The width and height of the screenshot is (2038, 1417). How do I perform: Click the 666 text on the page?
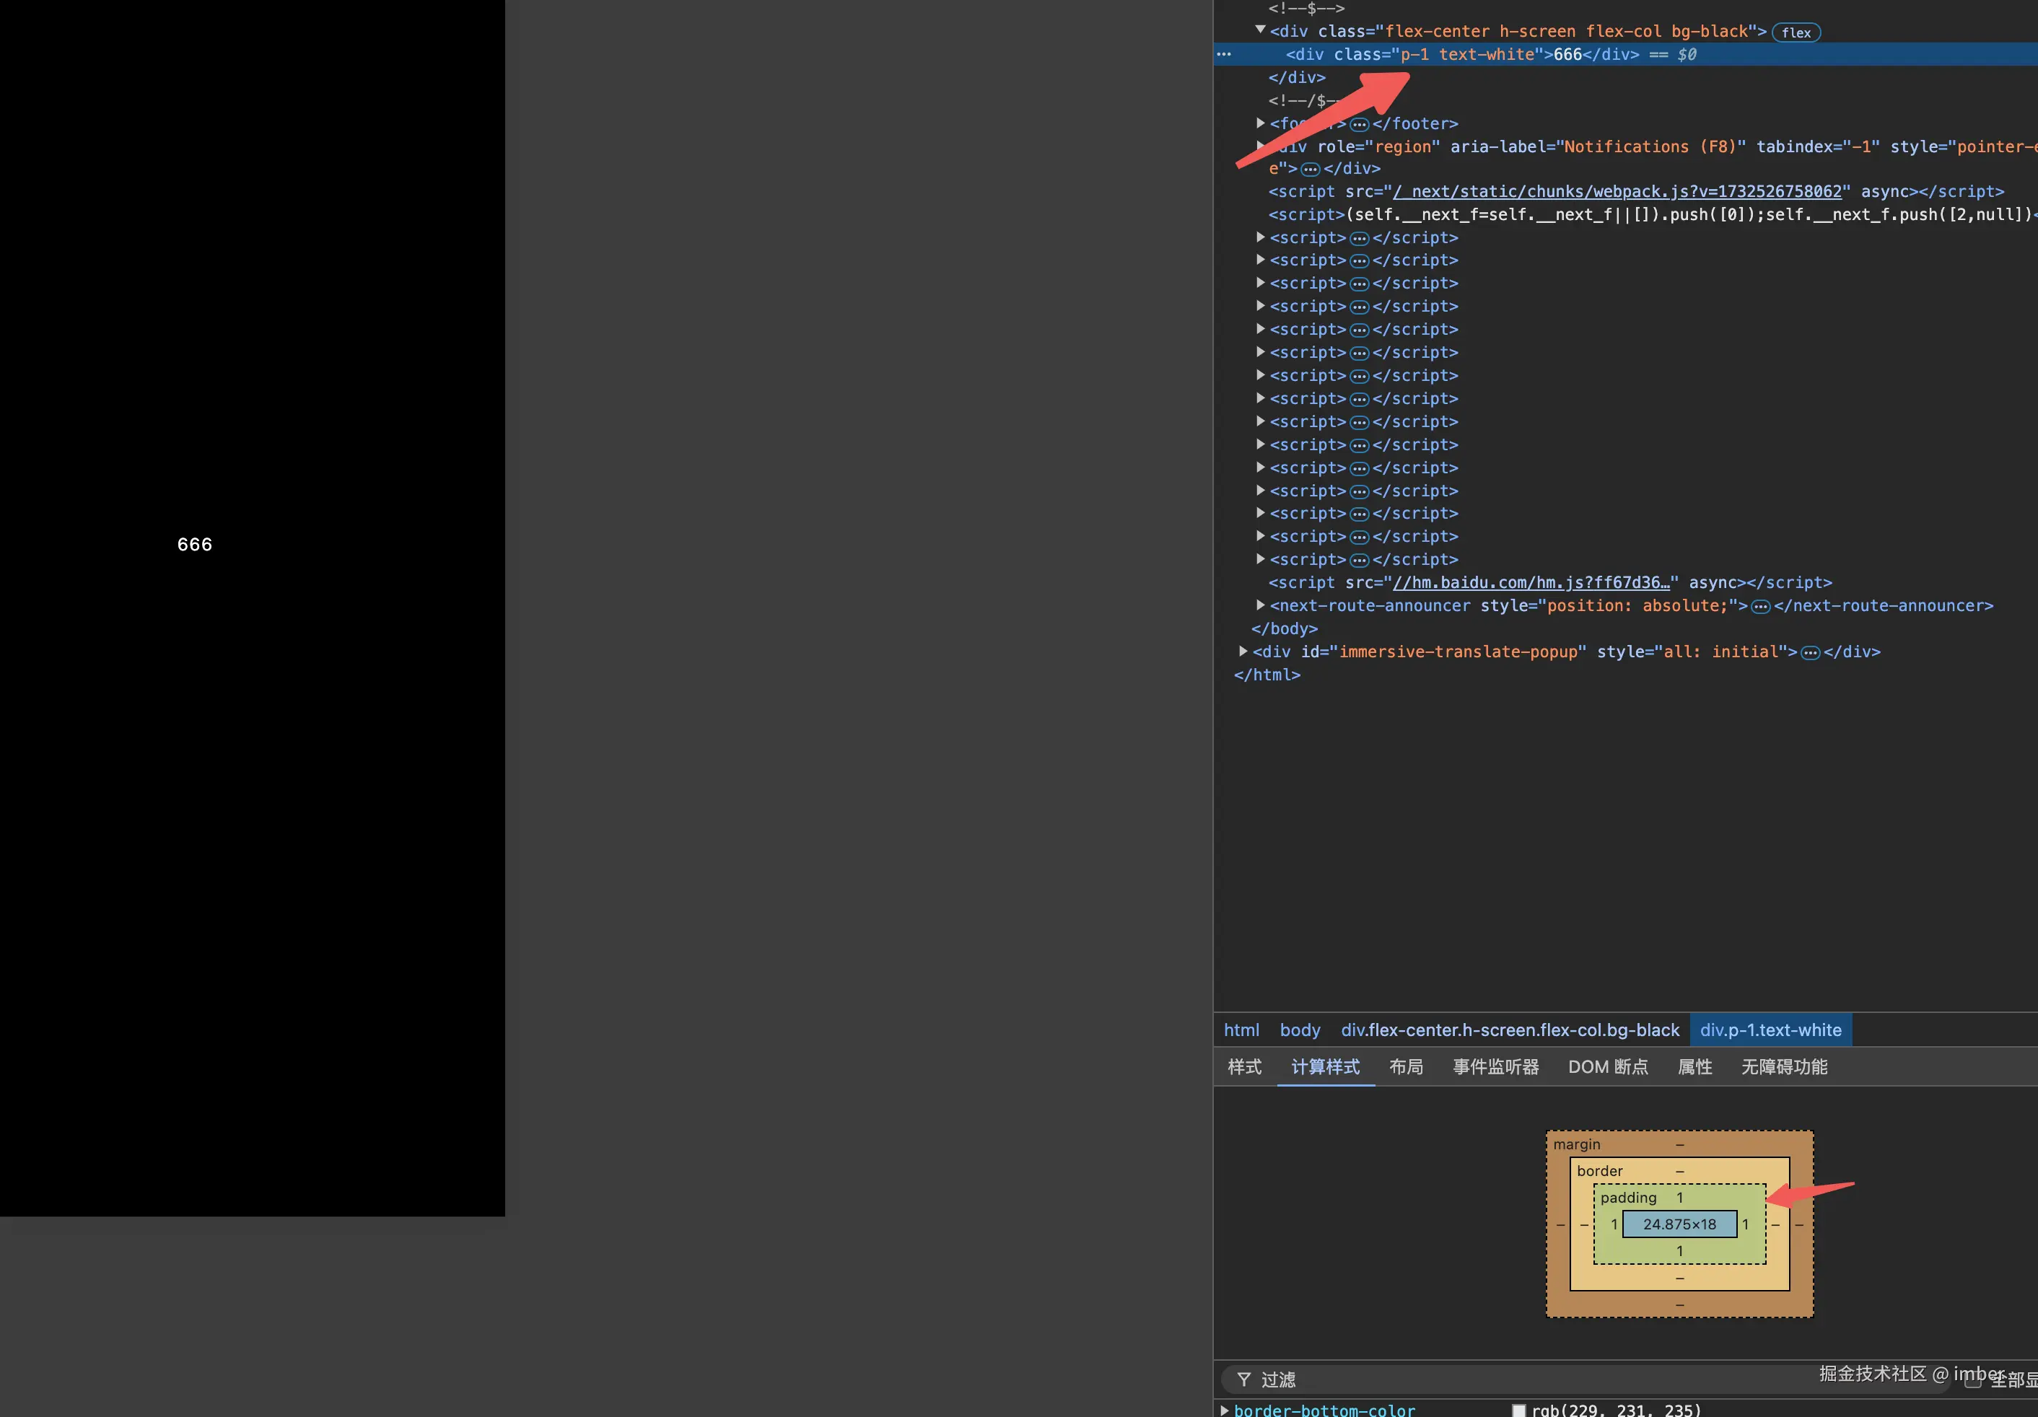click(194, 545)
